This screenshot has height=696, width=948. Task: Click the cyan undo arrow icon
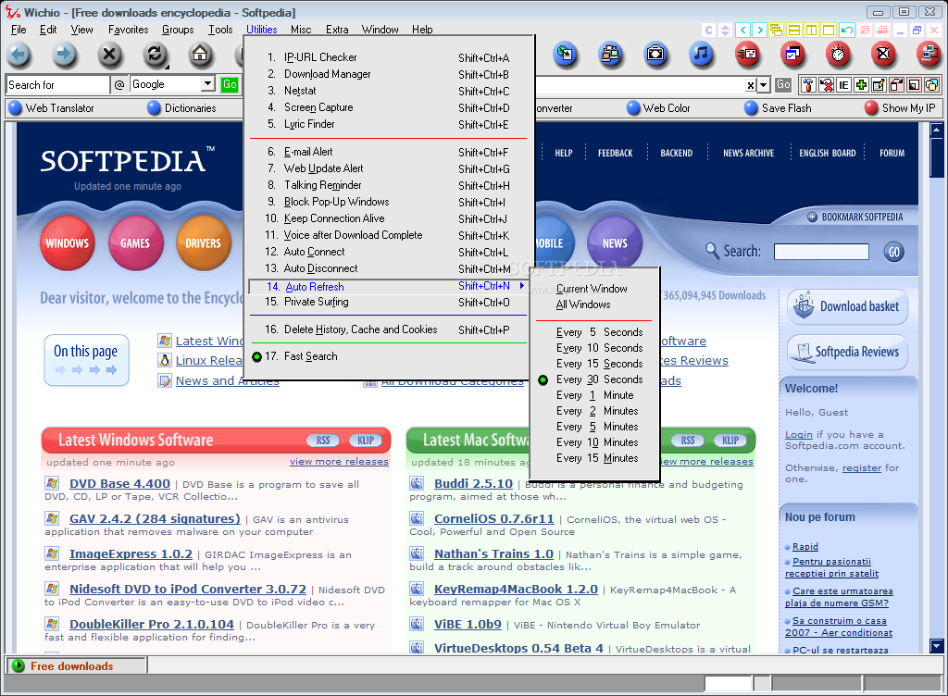[x=847, y=30]
